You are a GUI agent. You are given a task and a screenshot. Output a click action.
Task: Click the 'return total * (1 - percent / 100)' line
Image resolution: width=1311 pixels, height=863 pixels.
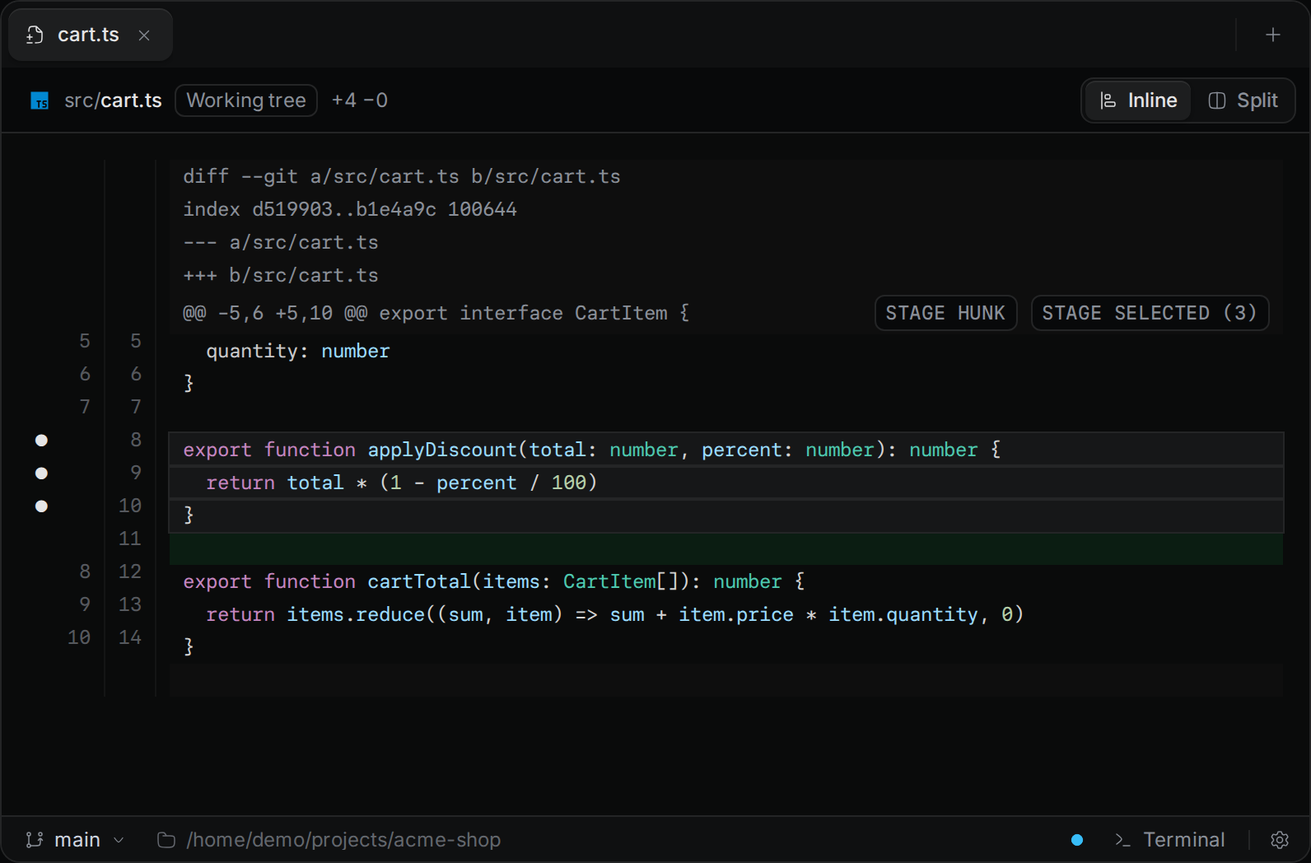pos(726,483)
